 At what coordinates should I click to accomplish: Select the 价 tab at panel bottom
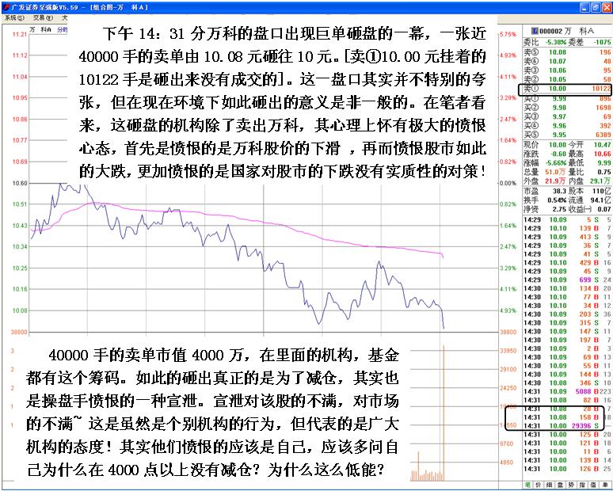[539, 485]
